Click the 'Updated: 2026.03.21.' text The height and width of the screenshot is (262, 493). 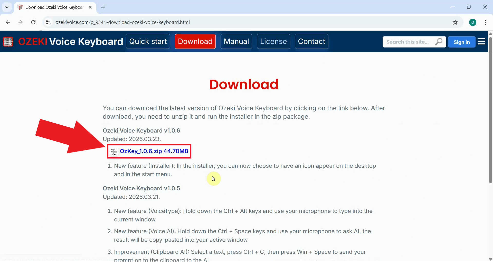(x=131, y=197)
